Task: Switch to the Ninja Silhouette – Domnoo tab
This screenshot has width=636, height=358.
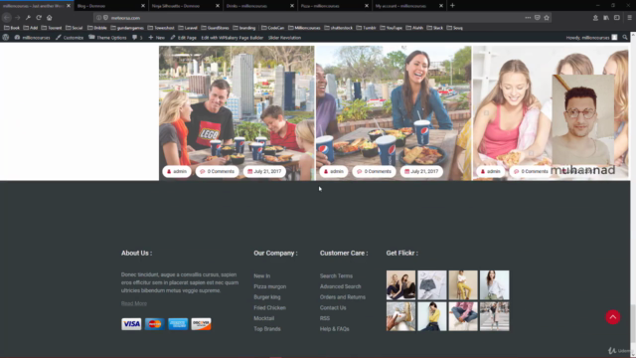Action: 182,6
